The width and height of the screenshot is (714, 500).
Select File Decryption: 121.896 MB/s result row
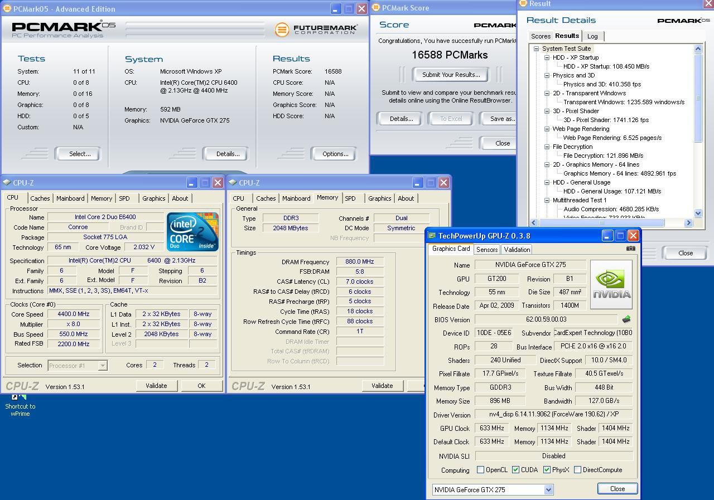click(603, 156)
